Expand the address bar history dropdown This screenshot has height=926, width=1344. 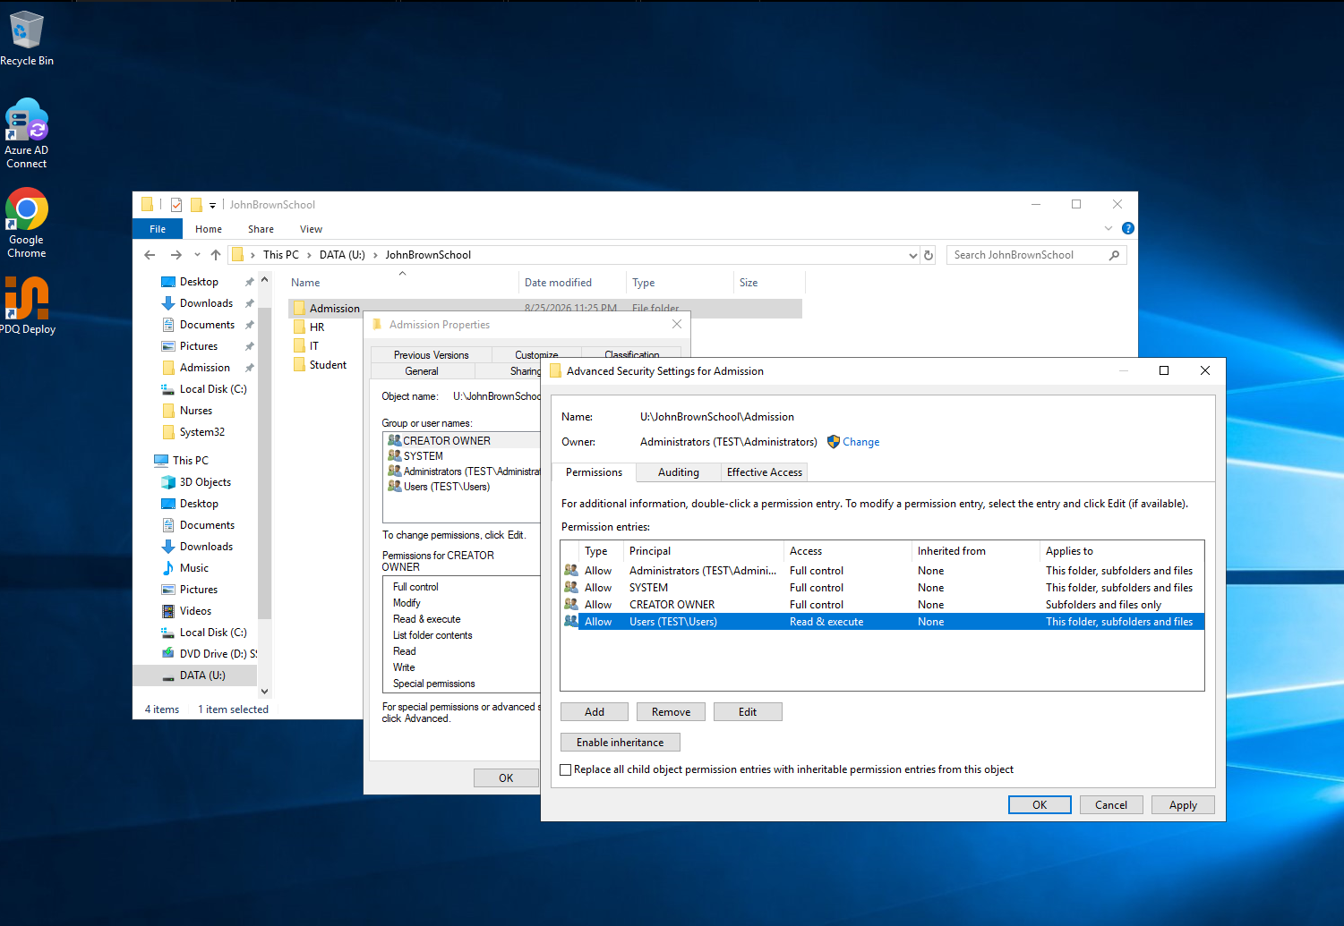[x=912, y=255]
